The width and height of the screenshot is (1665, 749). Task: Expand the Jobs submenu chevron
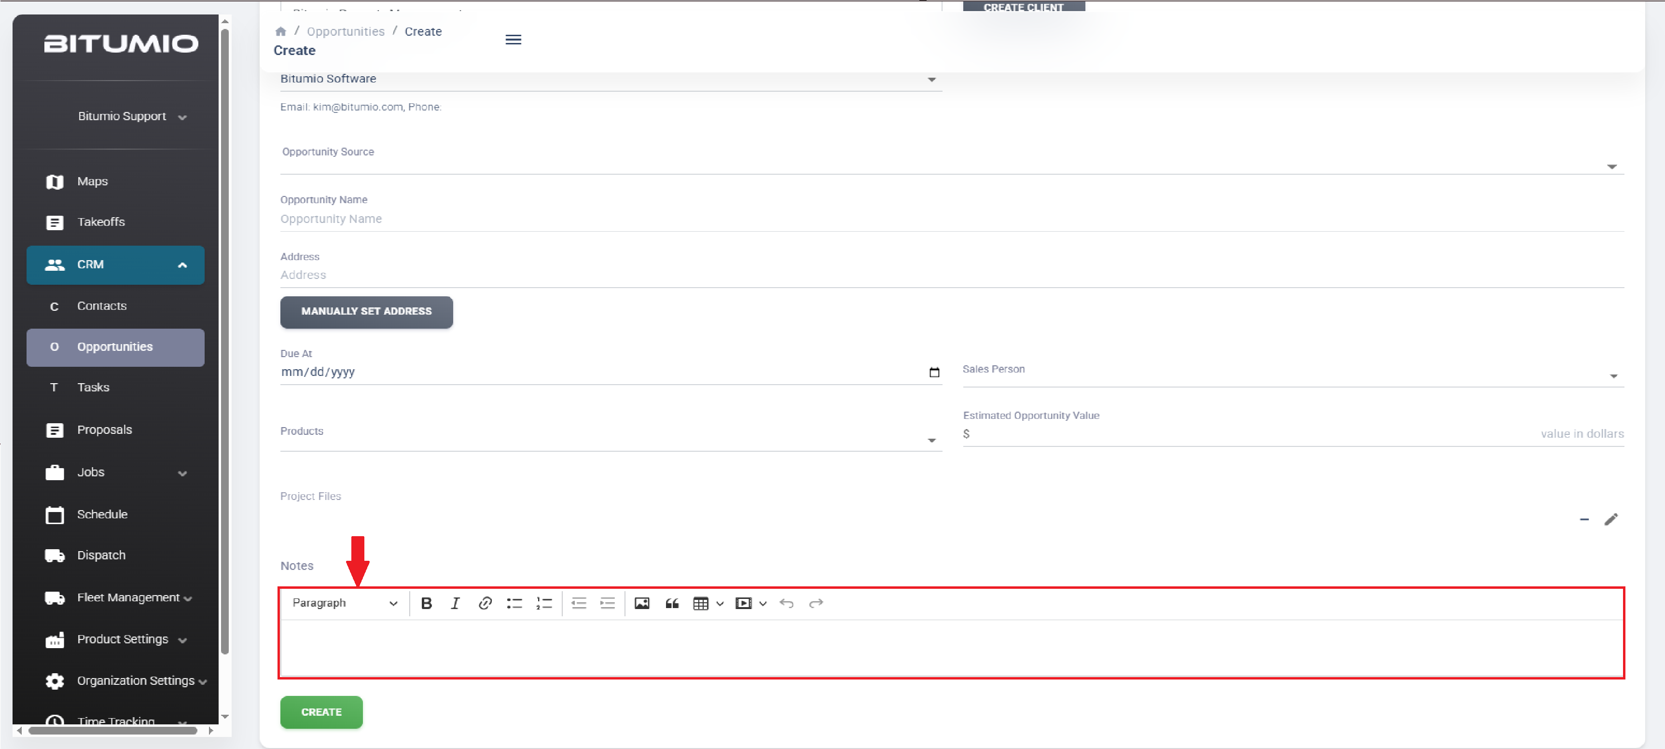click(182, 474)
